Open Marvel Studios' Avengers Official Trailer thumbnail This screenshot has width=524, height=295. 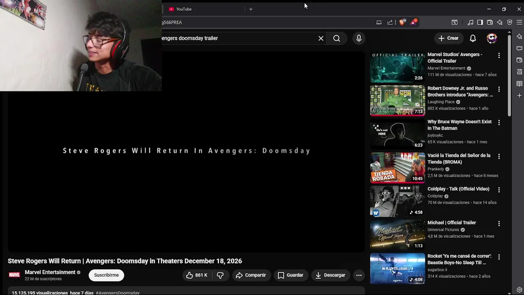398,67
